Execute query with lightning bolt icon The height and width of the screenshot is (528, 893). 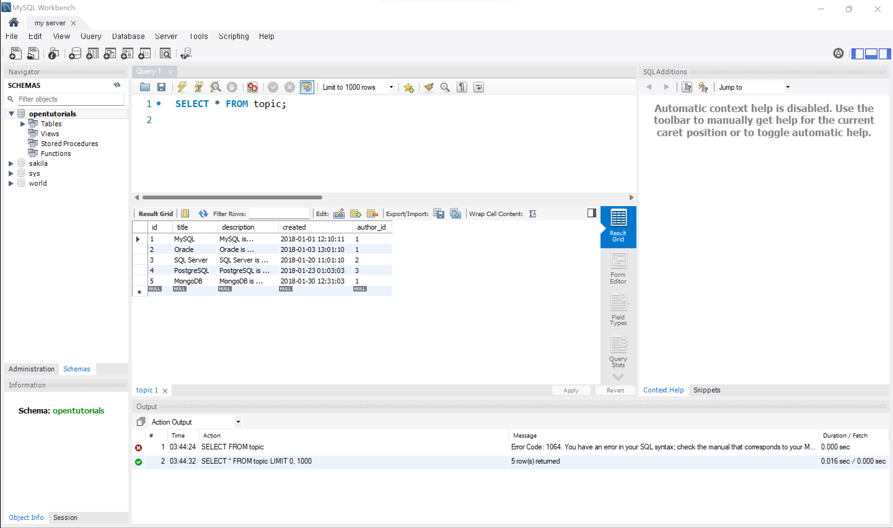[x=182, y=87]
